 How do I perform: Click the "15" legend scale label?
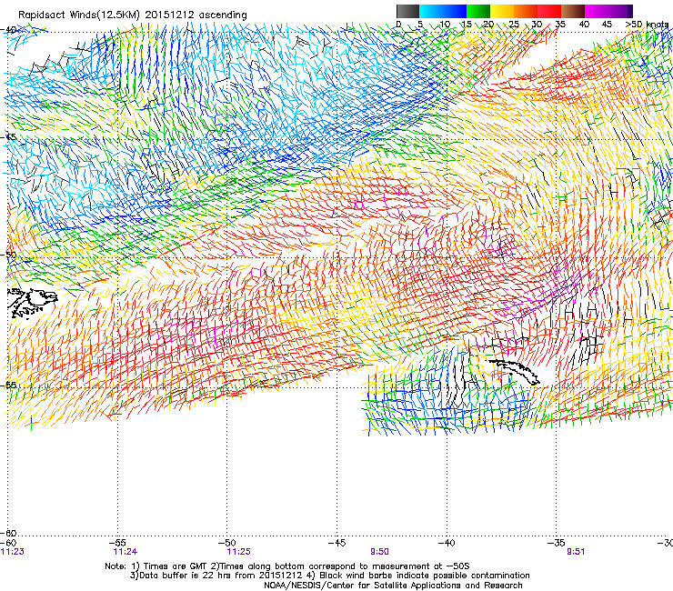coord(467,25)
